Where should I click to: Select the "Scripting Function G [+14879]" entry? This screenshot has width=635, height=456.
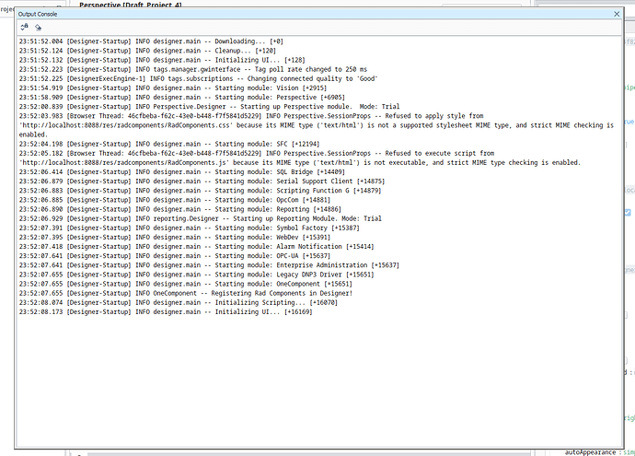coord(200,191)
